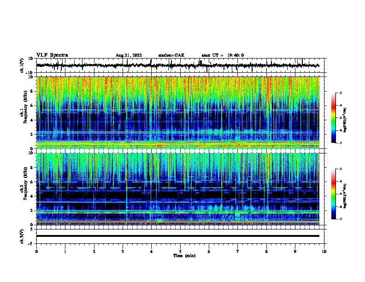Click the "Time (min)" axis label

tap(184, 256)
